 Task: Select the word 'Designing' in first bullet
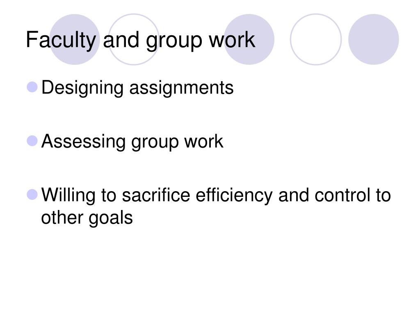click(82, 88)
